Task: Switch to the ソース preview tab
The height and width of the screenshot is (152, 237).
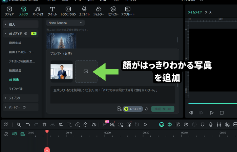Action: coord(208,12)
